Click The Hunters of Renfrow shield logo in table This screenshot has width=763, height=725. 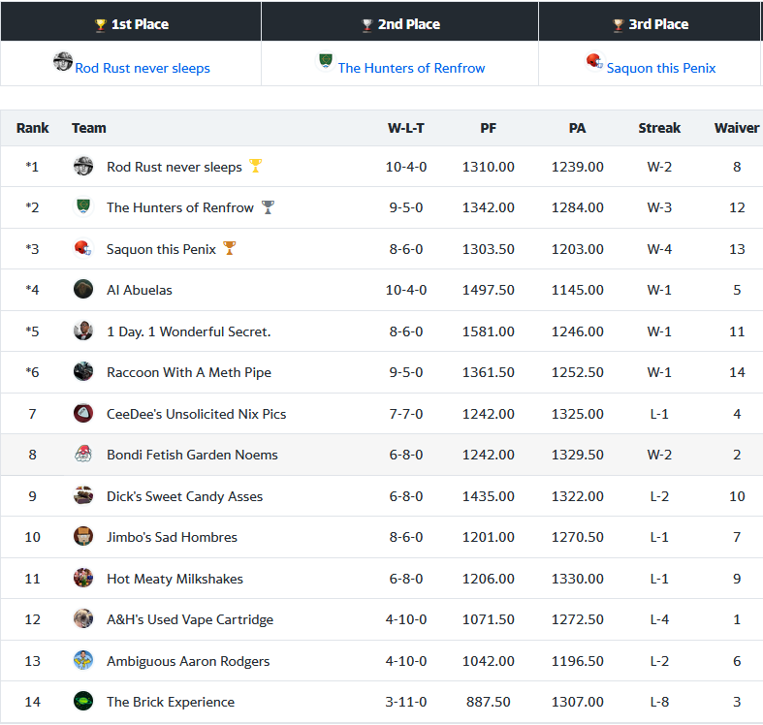pos(83,207)
